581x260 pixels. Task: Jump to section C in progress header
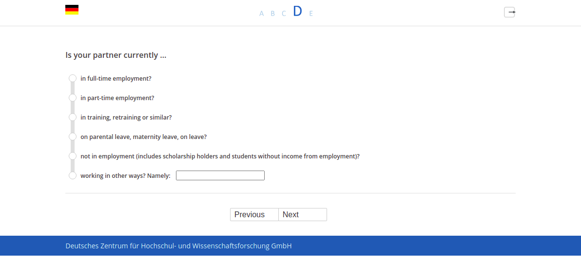coord(284,14)
